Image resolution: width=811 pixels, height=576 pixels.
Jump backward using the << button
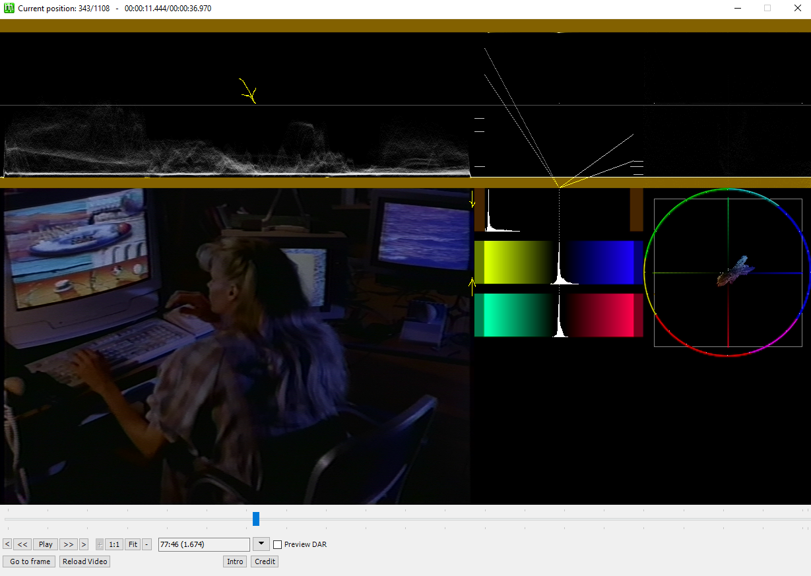point(22,544)
